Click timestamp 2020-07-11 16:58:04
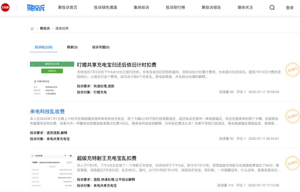The width and height of the screenshot is (300, 192). (264, 92)
